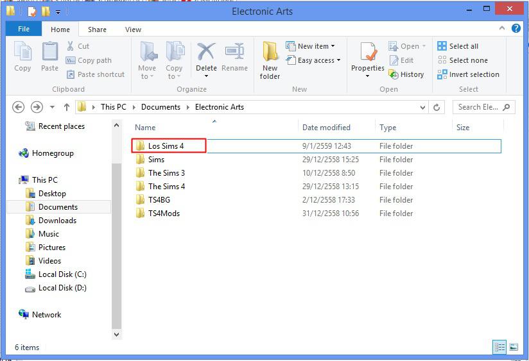The width and height of the screenshot is (529, 361).
Task: Open the New item dropdown
Action: click(310, 46)
